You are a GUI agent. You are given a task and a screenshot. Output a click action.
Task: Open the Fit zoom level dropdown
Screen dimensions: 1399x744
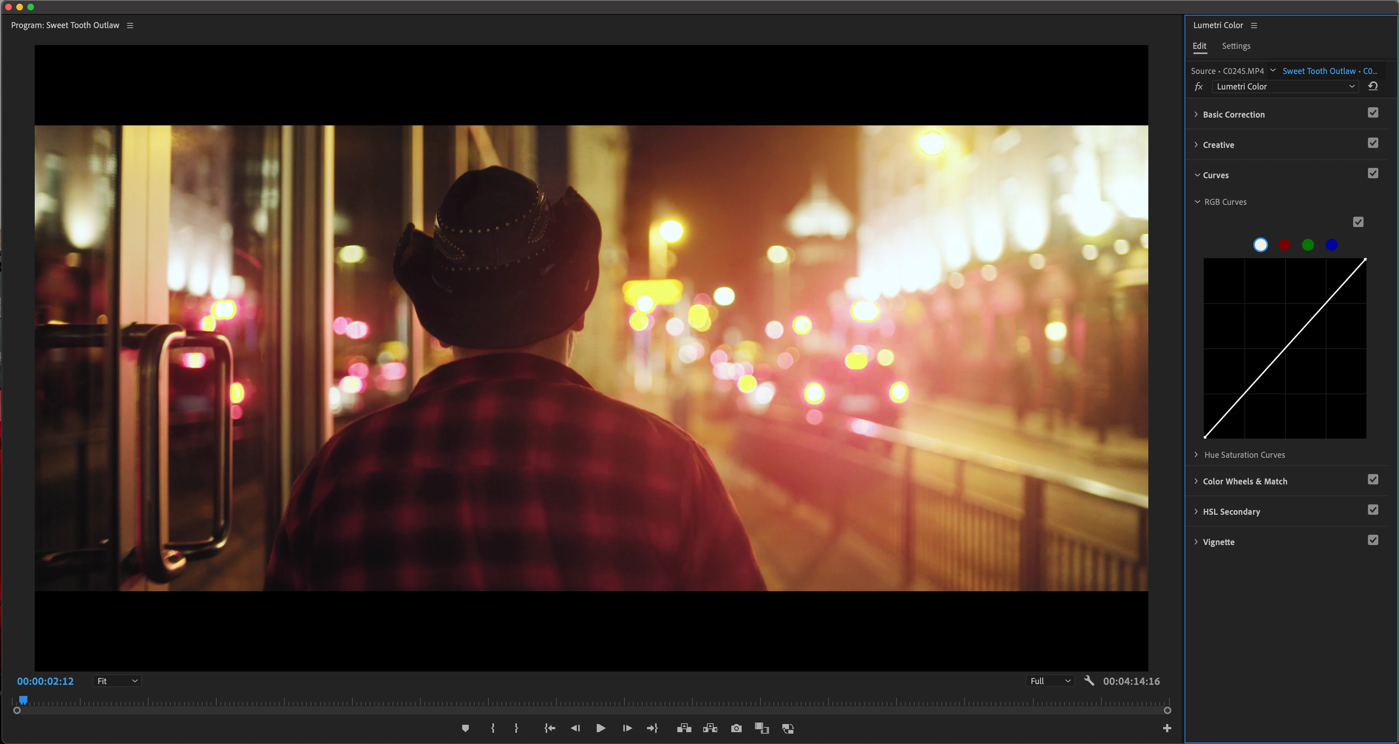117,681
